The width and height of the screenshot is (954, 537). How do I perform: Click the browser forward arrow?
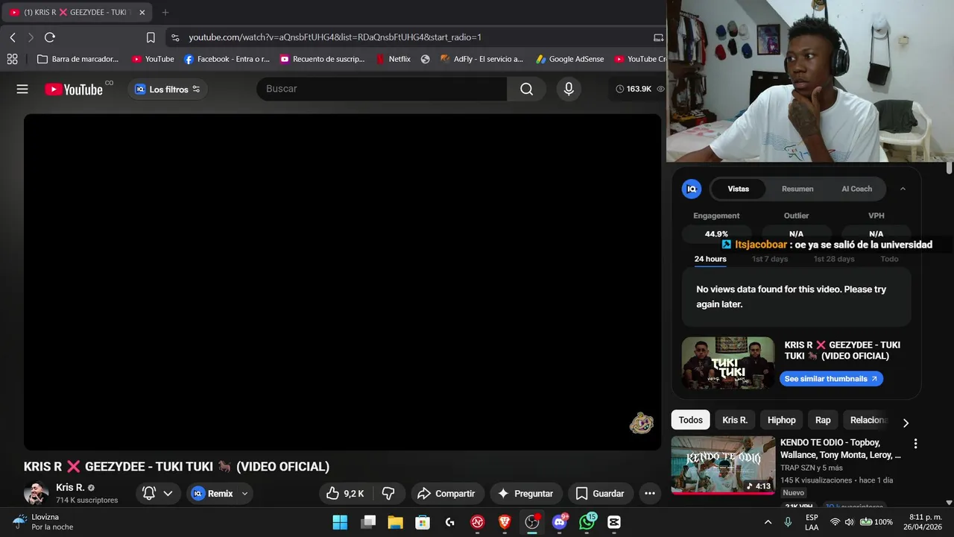coord(31,37)
